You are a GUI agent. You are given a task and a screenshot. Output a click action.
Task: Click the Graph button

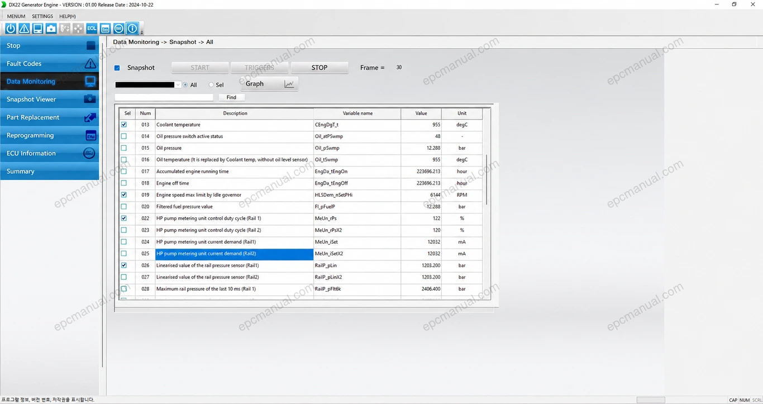(x=270, y=84)
